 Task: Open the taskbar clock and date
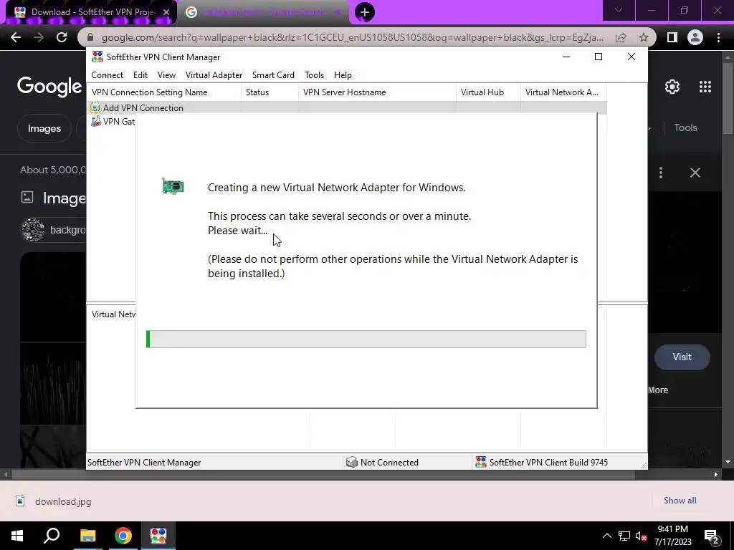[672, 536]
